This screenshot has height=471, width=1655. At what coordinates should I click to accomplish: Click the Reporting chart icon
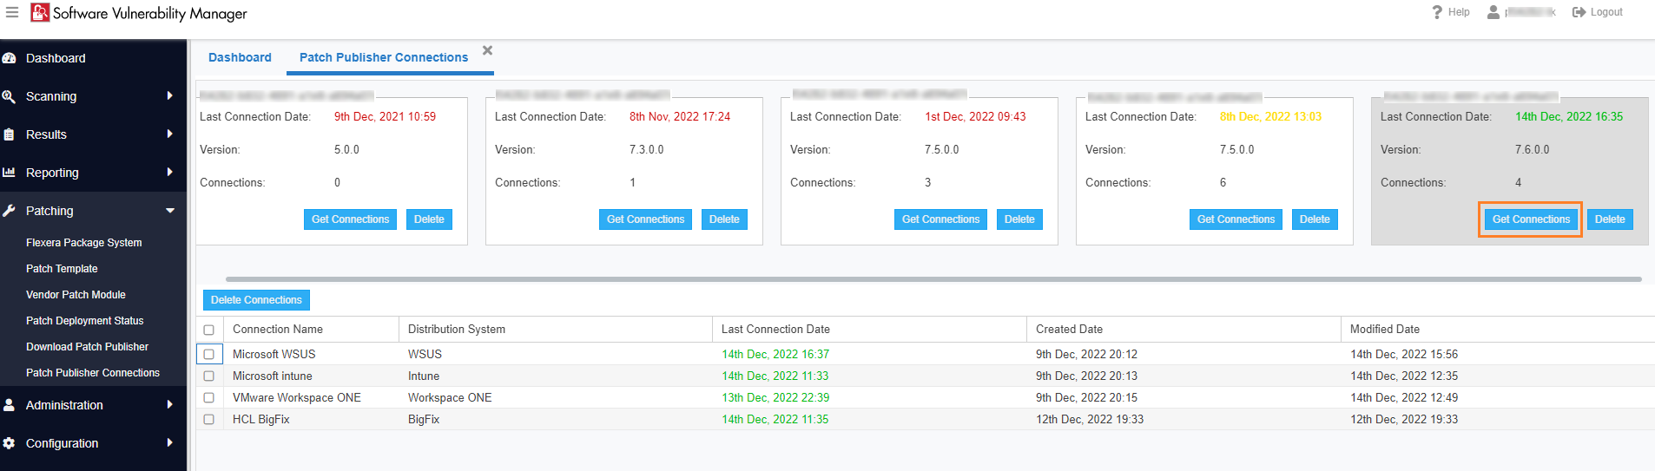(10, 173)
